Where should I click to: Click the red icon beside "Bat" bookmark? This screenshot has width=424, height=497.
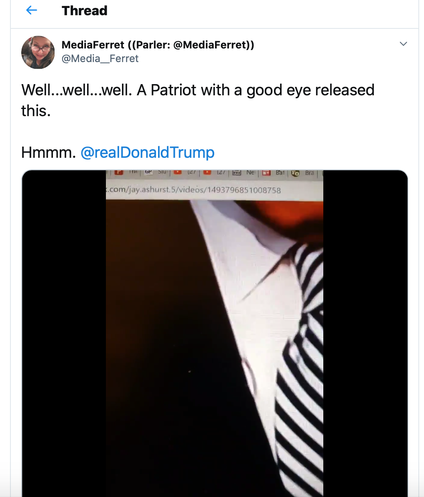266,173
